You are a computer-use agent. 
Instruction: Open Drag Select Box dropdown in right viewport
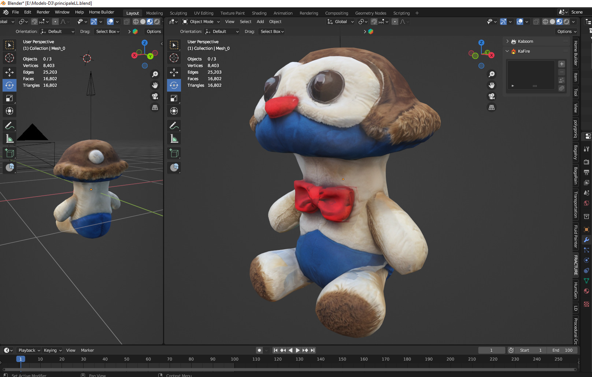(272, 31)
